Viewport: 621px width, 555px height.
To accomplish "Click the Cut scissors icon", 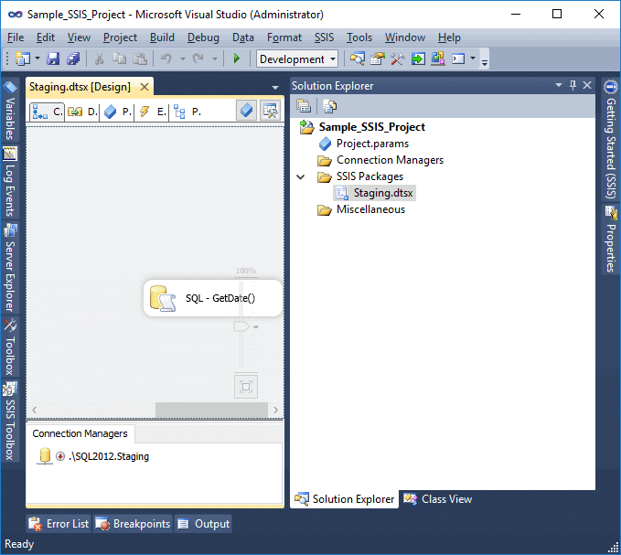I will point(99,59).
